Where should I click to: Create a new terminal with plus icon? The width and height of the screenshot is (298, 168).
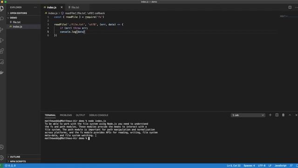(x=270, y=115)
